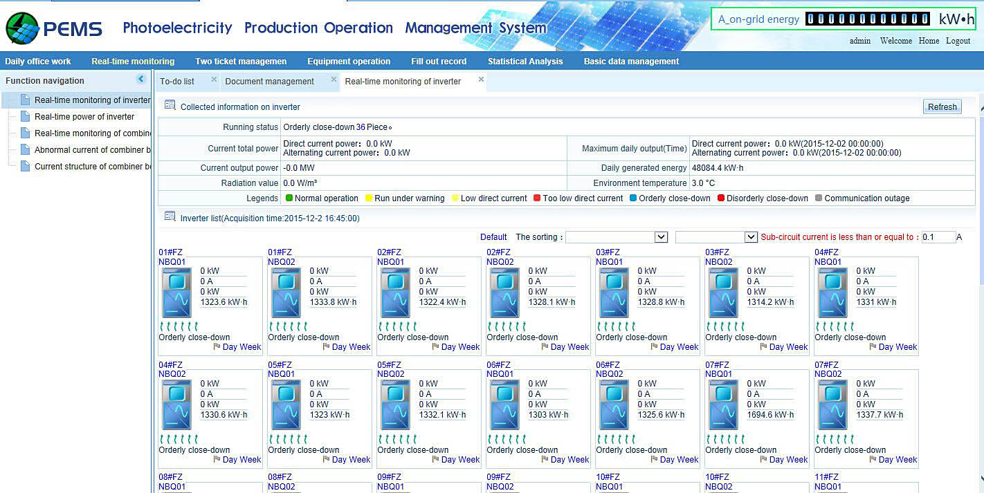
Task: Click the sub-circuit current threshold input field
Action: (938, 237)
